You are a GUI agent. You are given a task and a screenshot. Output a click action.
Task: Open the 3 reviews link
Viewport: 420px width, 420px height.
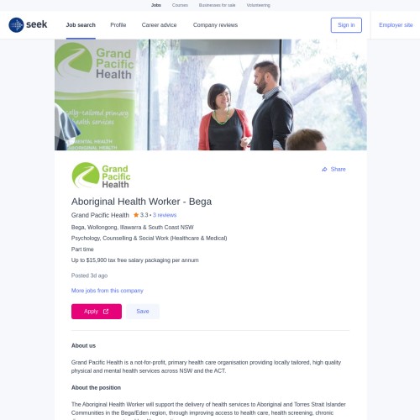(x=165, y=215)
